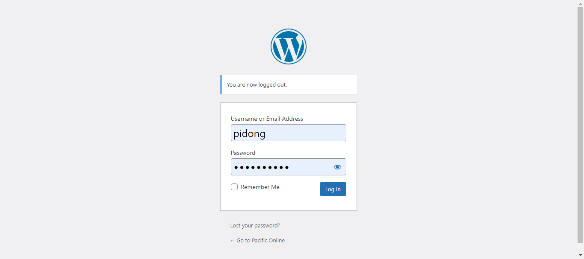Click the Username or Email Address label
This screenshot has width=584, height=259.
coord(267,119)
